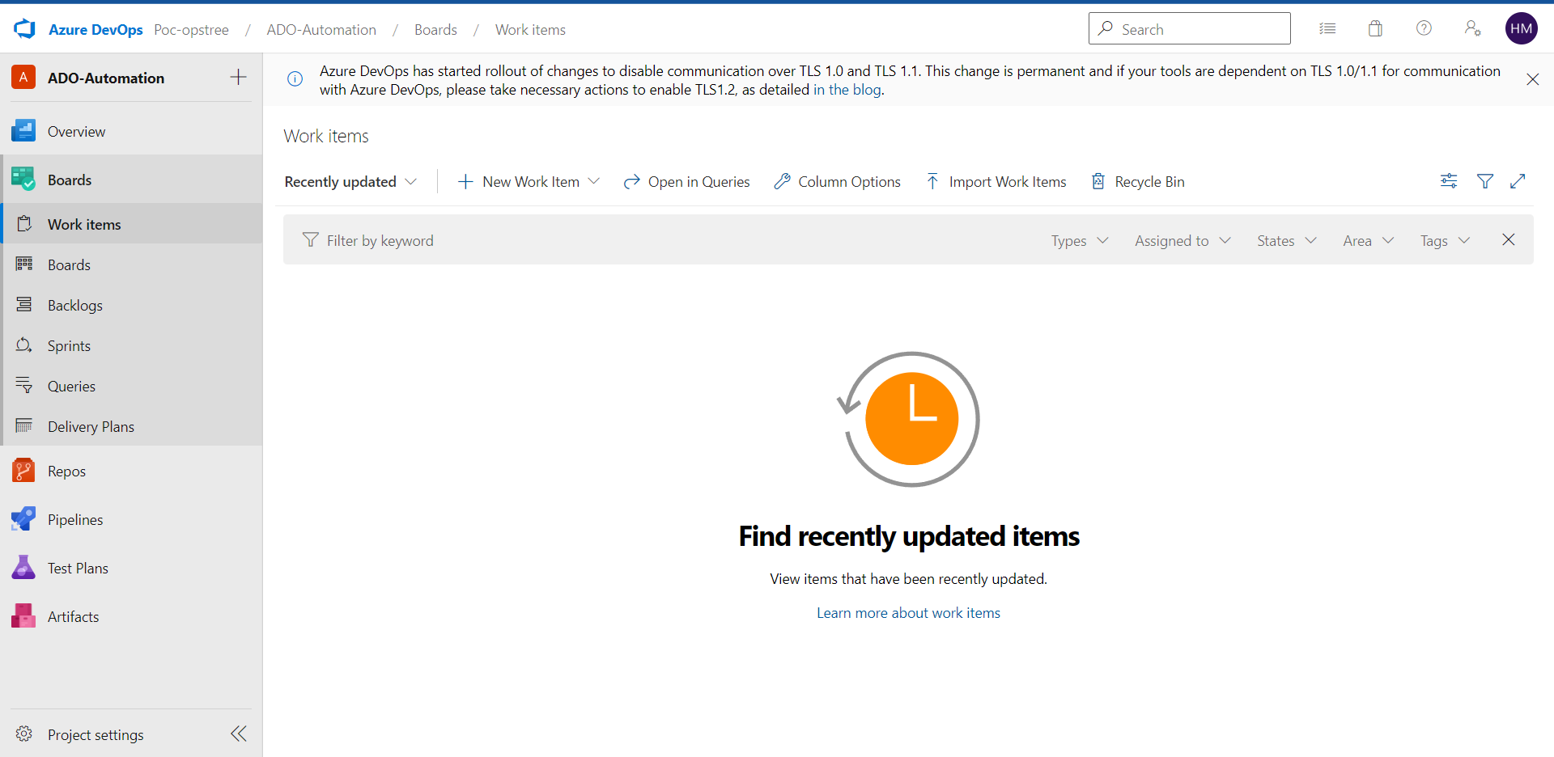Open Pipelines in sidebar

[131, 519]
